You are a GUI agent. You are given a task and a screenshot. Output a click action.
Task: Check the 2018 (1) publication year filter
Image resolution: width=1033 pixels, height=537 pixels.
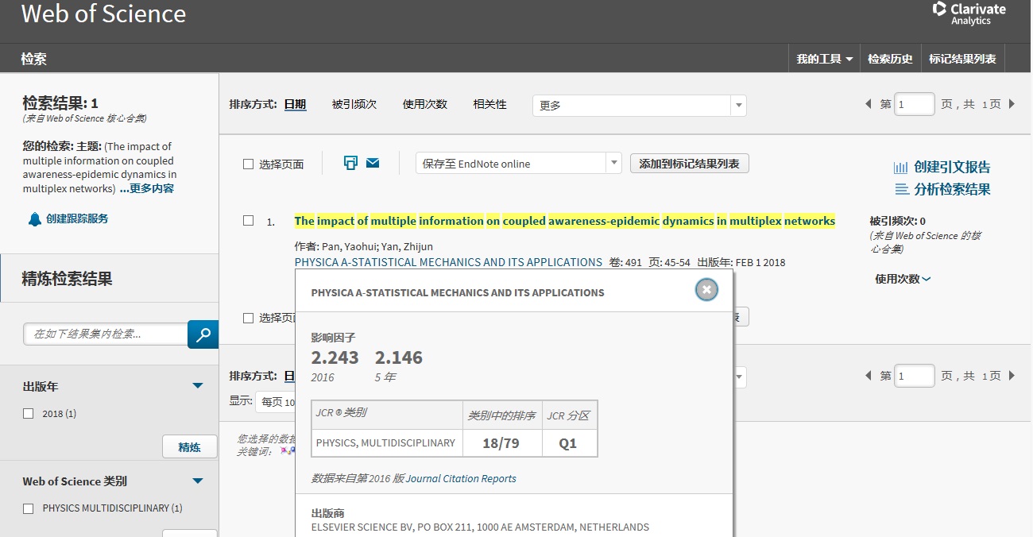(x=29, y=414)
